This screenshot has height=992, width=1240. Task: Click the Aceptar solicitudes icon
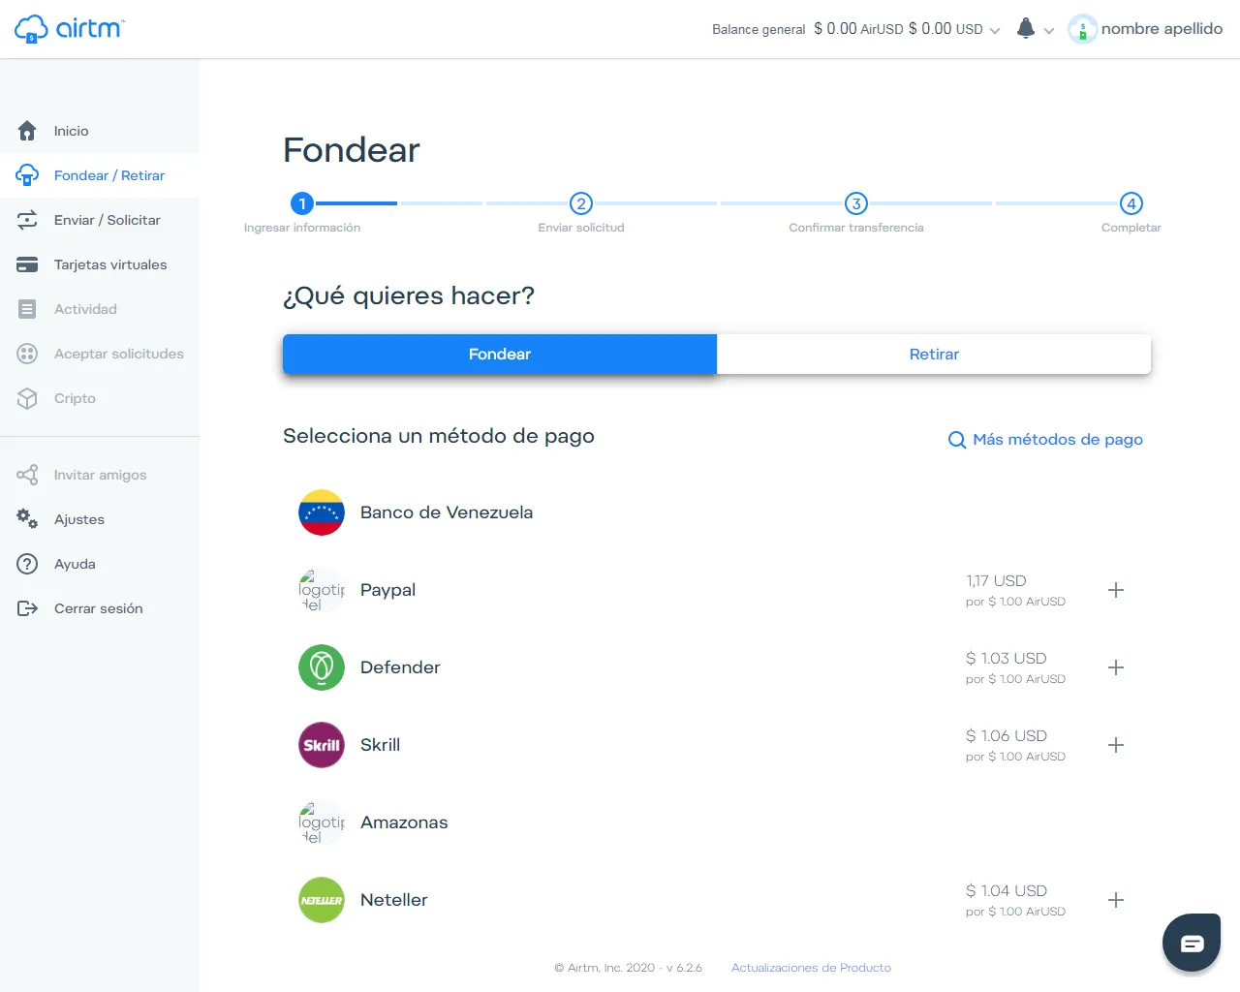click(27, 354)
